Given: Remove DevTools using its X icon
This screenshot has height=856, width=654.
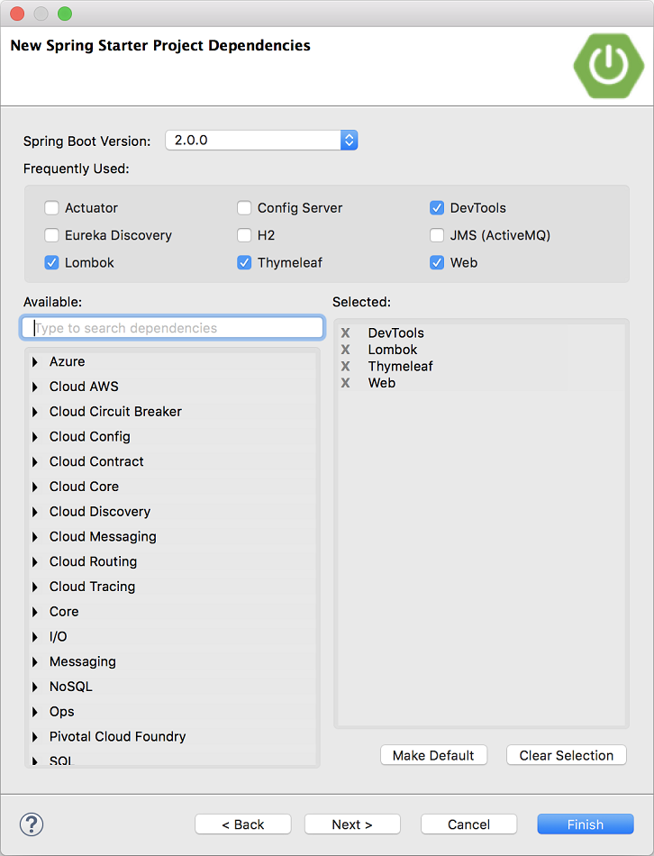Looking at the screenshot, I should (x=345, y=332).
